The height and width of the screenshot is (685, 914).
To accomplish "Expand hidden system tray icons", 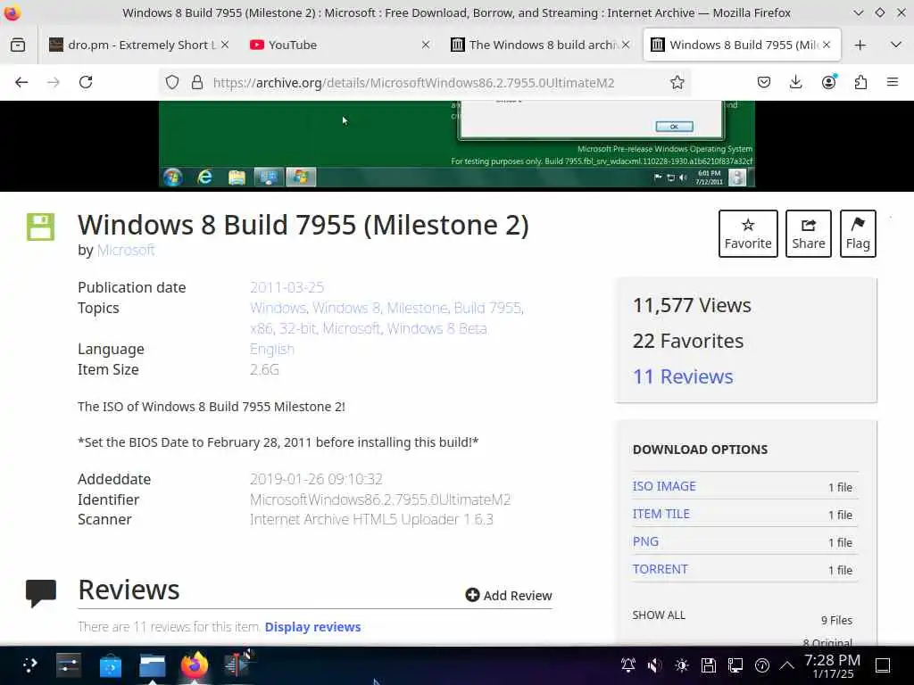I will pos(787,665).
